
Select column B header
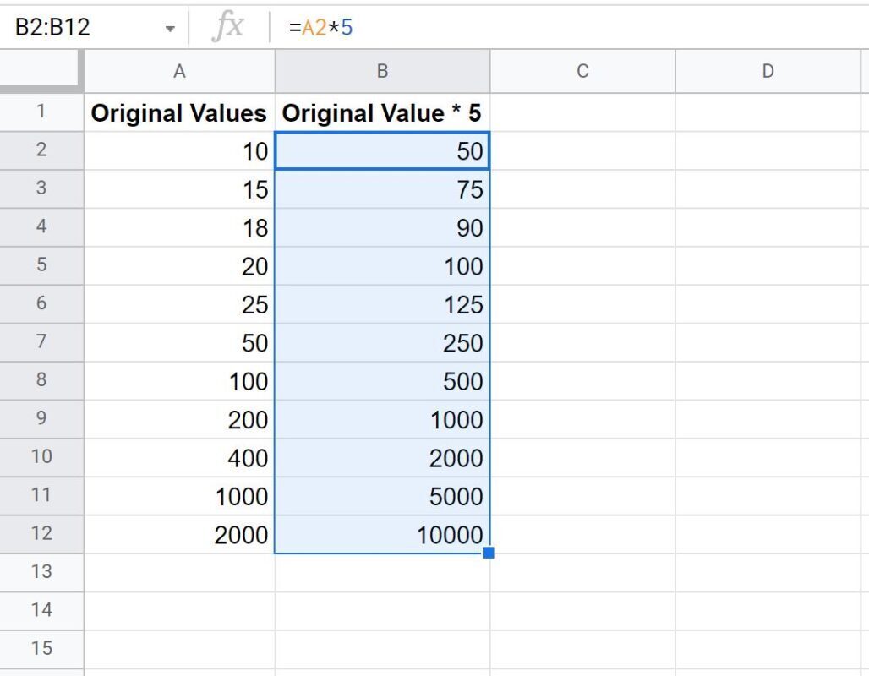tap(382, 71)
